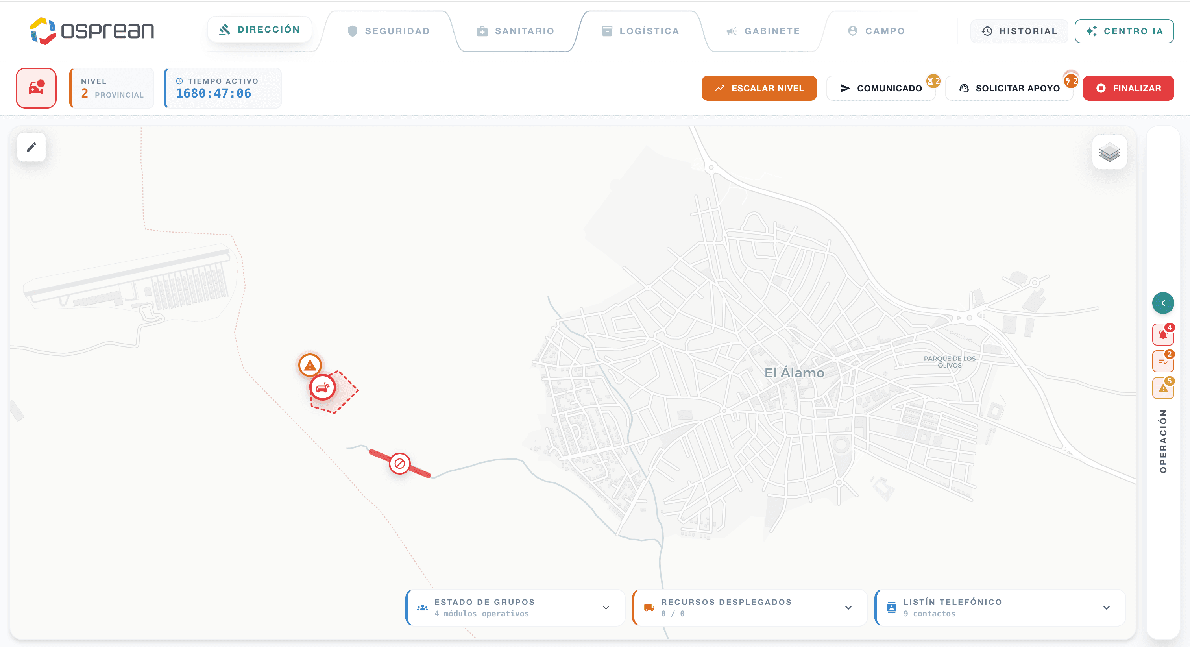Click the "9 contactos" text
1190x647 pixels.
point(929,614)
